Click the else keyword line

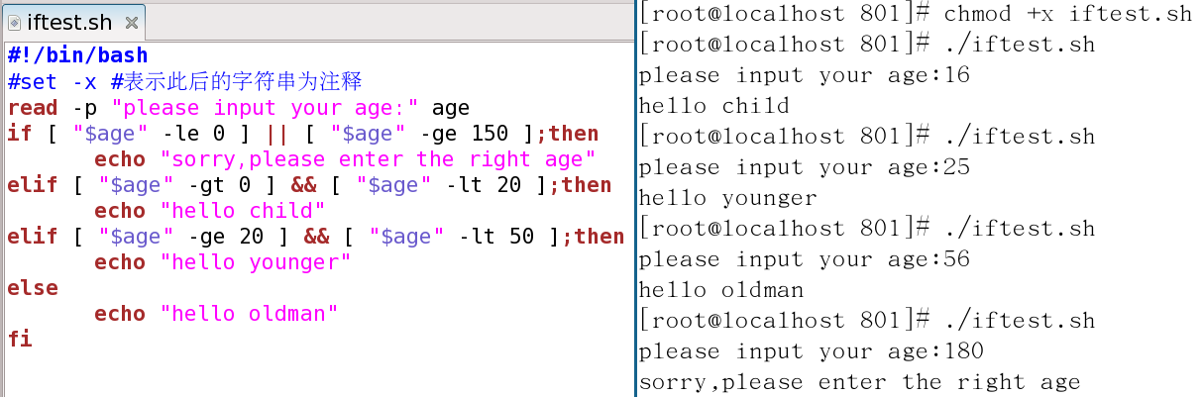(32, 287)
